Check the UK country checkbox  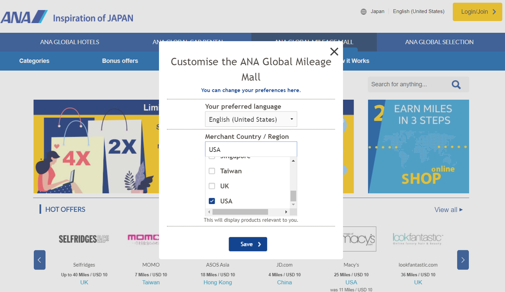pyautogui.click(x=212, y=186)
